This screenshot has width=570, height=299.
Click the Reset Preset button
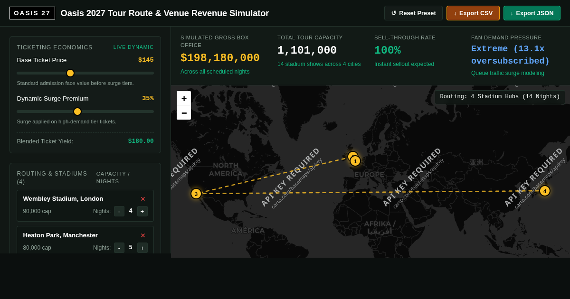[413, 13]
